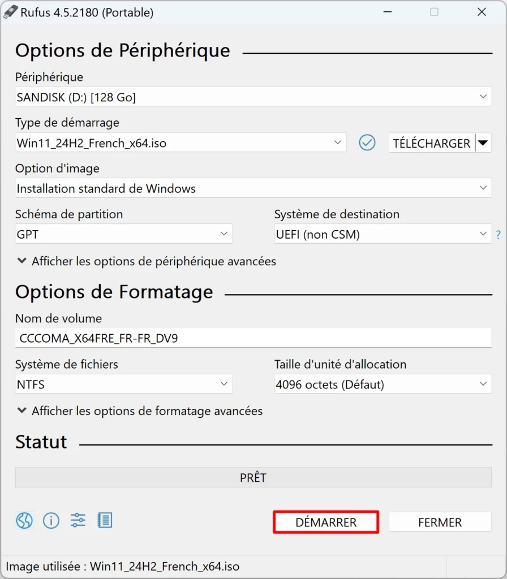The height and width of the screenshot is (579, 507).
Task: Click the Nom de volume text field
Action: pos(253,338)
